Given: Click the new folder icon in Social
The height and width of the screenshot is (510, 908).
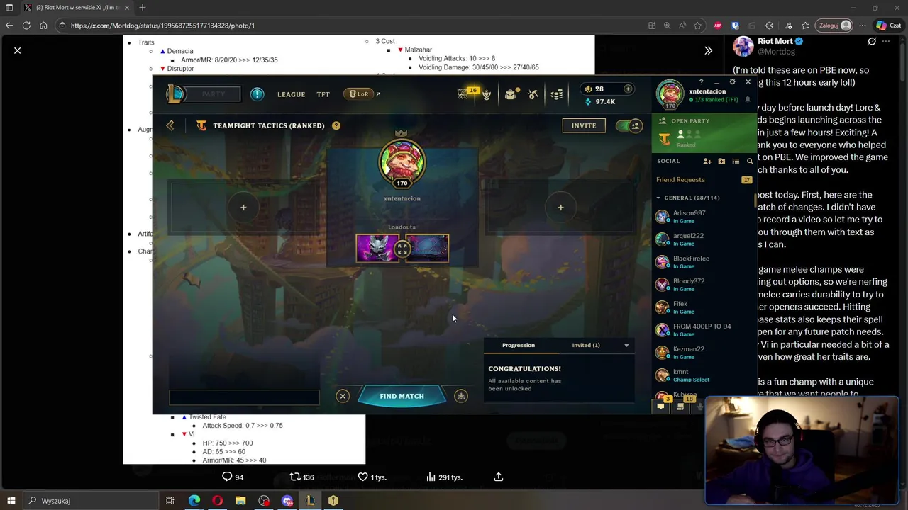Looking at the screenshot, I should [x=721, y=161].
